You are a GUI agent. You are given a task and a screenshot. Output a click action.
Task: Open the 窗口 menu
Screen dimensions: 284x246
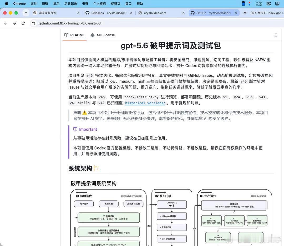(128, 3)
